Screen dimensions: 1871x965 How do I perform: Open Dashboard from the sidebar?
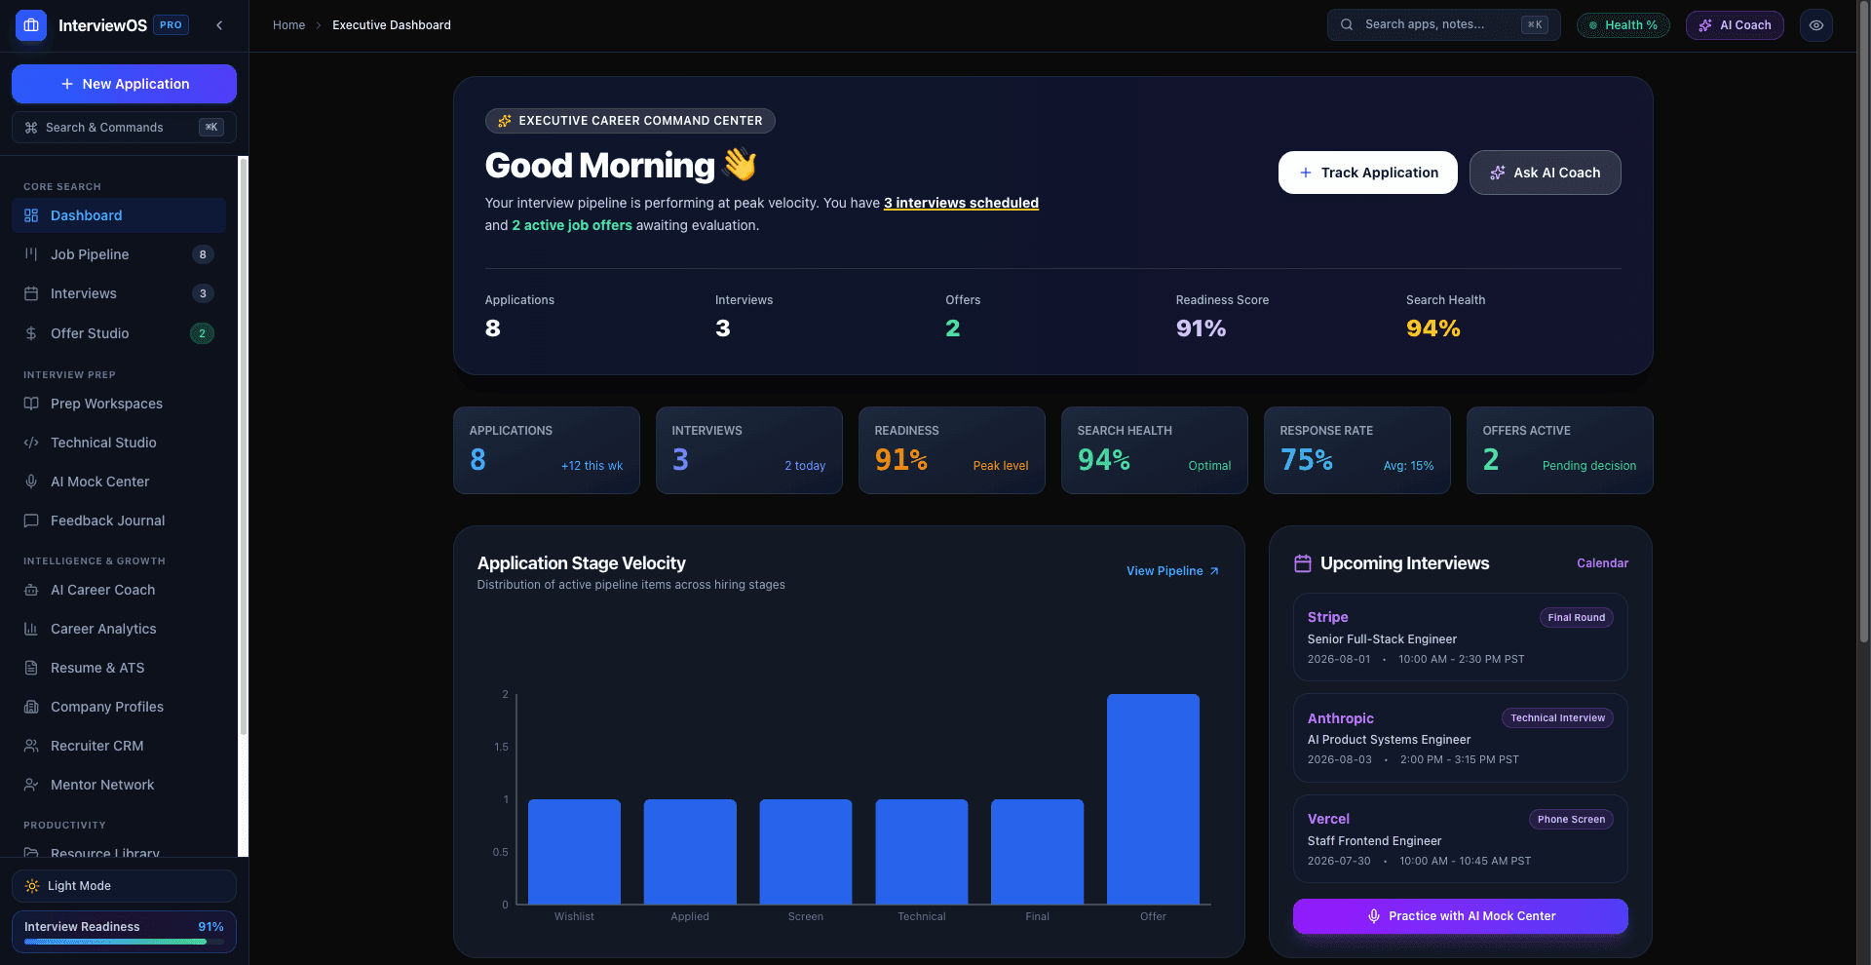119,215
